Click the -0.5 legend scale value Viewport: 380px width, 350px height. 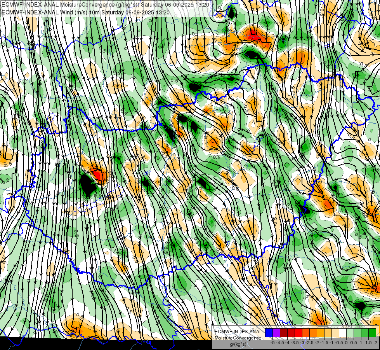pos(339,343)
